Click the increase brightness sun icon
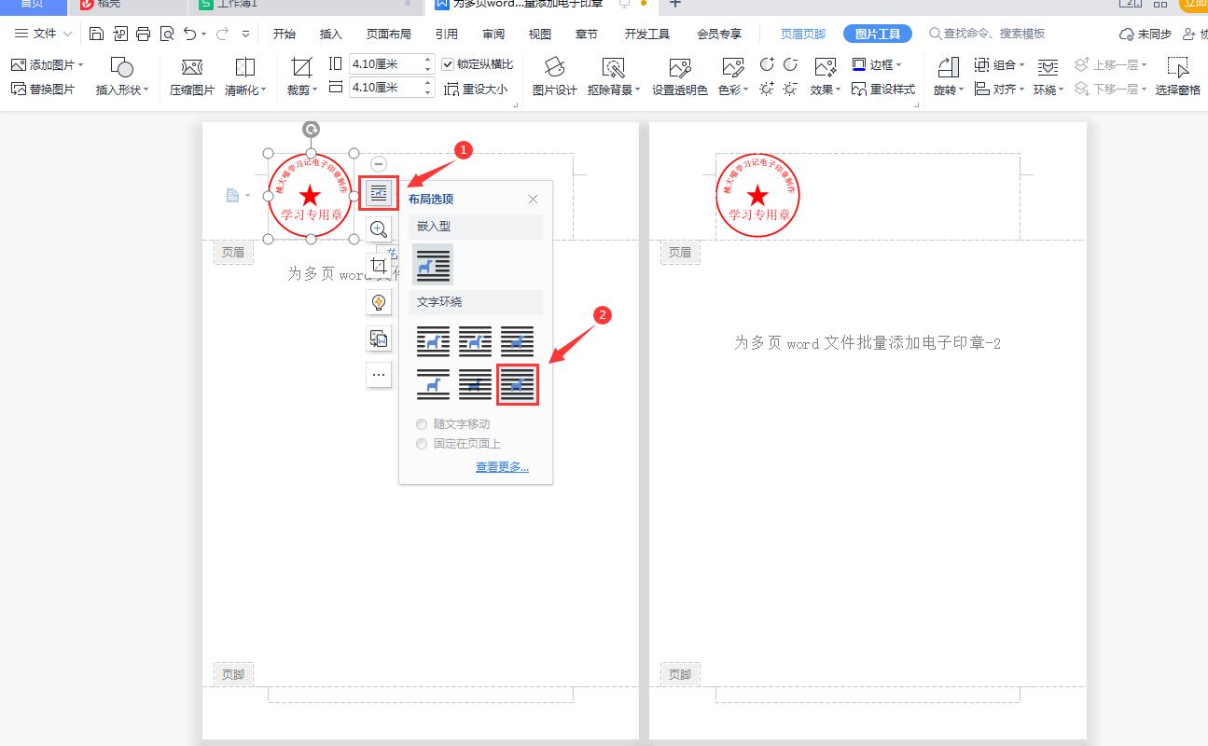Screen dimensions: 1208x746 (767, 89)
